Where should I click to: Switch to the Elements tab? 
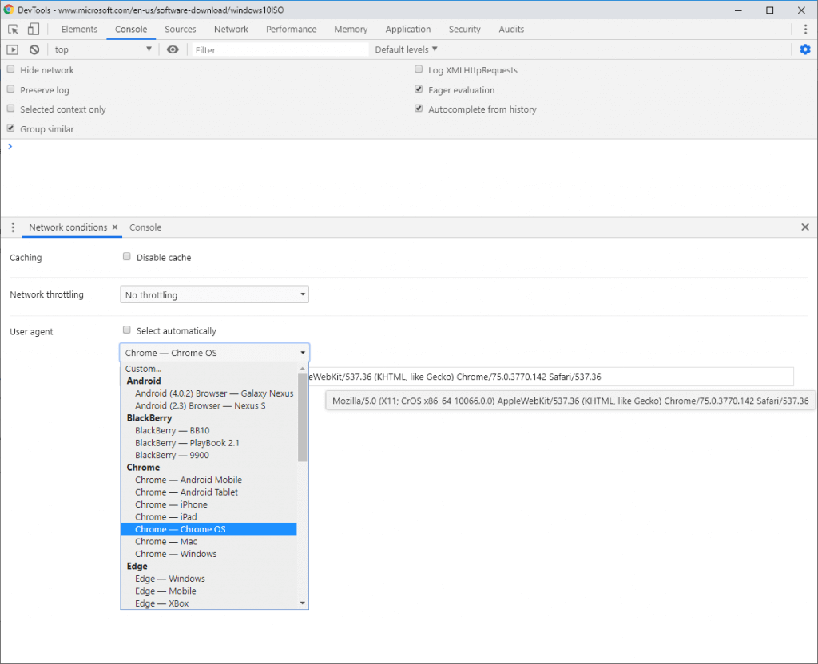(x=79, y=30)
